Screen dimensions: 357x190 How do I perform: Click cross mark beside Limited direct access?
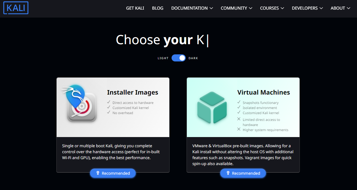click(239, 119)
